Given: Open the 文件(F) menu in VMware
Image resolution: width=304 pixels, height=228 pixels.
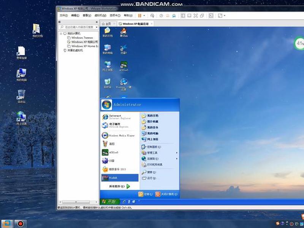Looking at the screenshot, I should pos(63,15).
